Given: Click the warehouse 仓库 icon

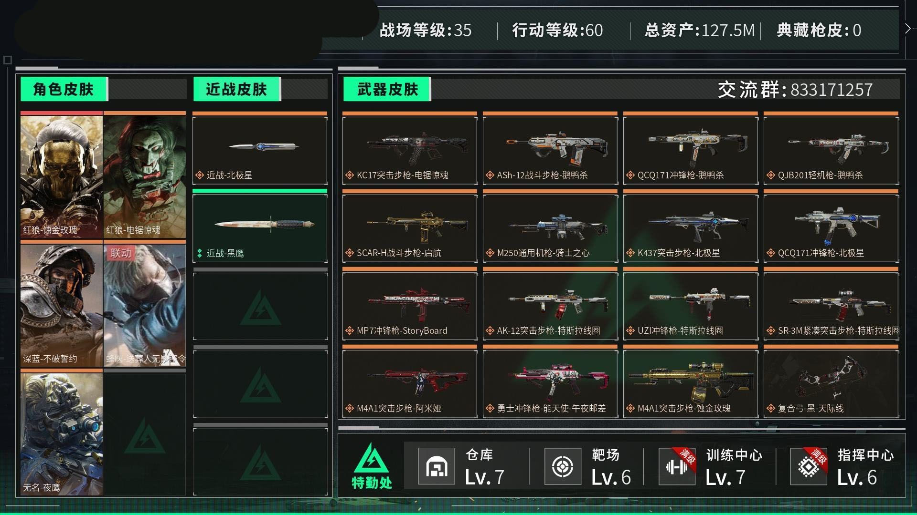Looking at the screenshot, I should pos(436,466).
